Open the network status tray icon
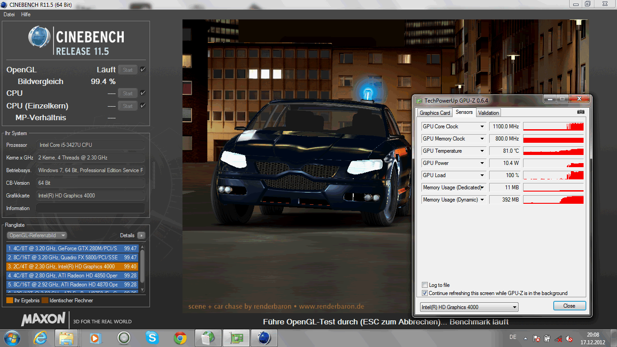Screen dimensions: 617x347 (x=559, y=338)
